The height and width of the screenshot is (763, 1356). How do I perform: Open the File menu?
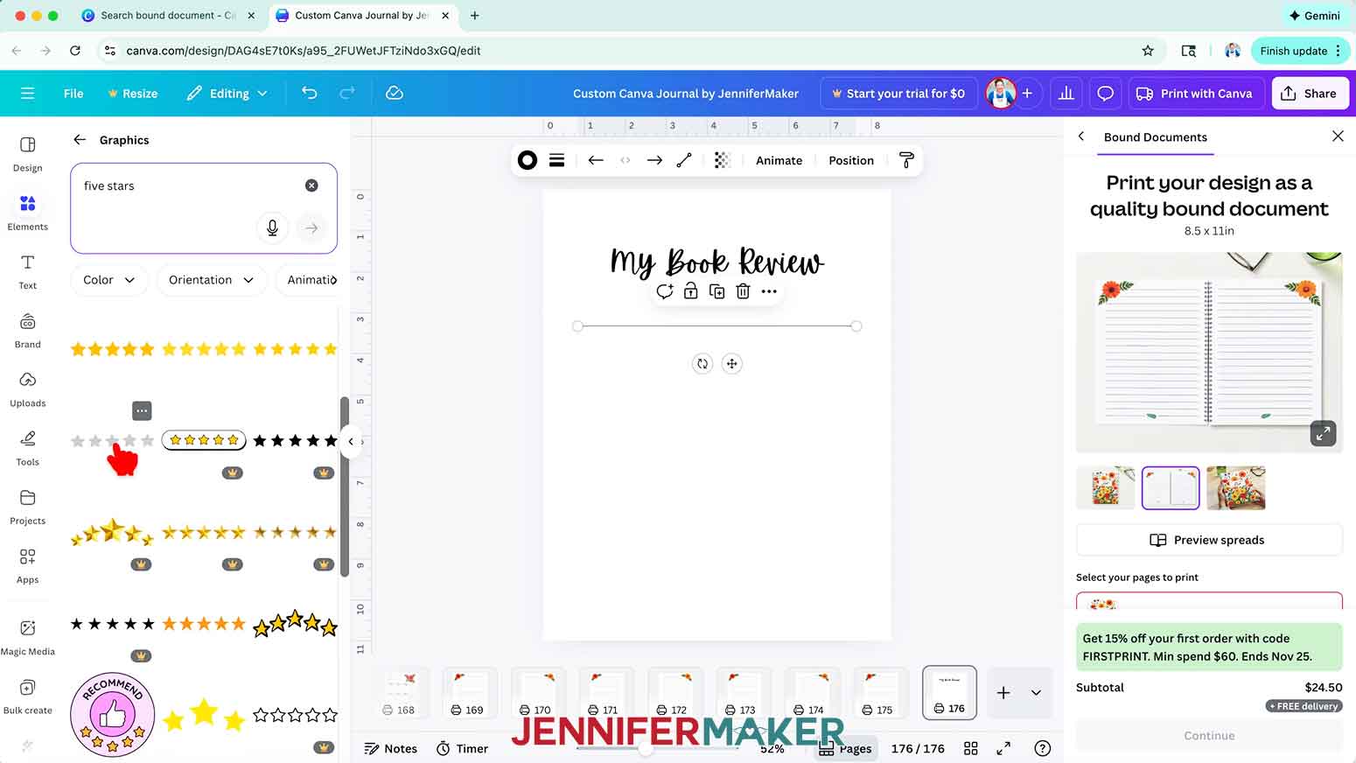(73, 93)
